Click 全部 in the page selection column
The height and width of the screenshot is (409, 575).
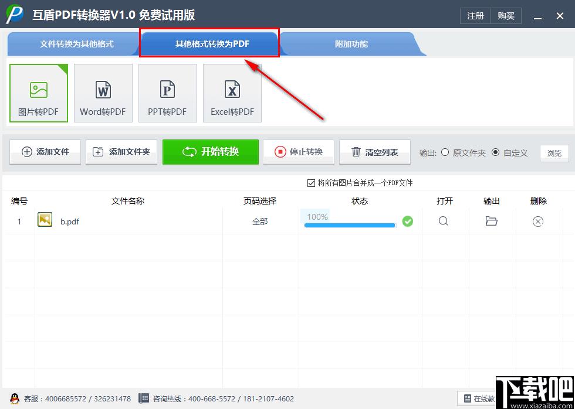click(x=260, y=221)
